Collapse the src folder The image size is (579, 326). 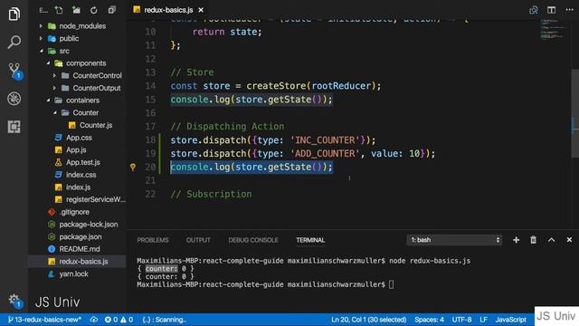(77, 51)
